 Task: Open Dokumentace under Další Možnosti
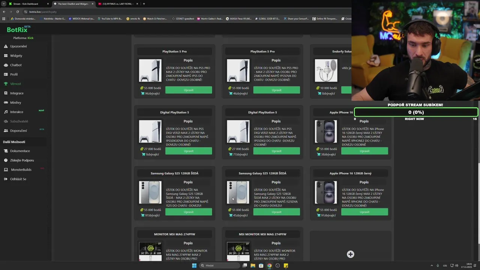[x=20, y=151]
